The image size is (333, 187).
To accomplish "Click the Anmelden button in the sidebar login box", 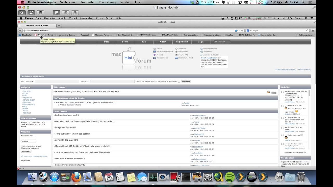I will coord(26,151).
